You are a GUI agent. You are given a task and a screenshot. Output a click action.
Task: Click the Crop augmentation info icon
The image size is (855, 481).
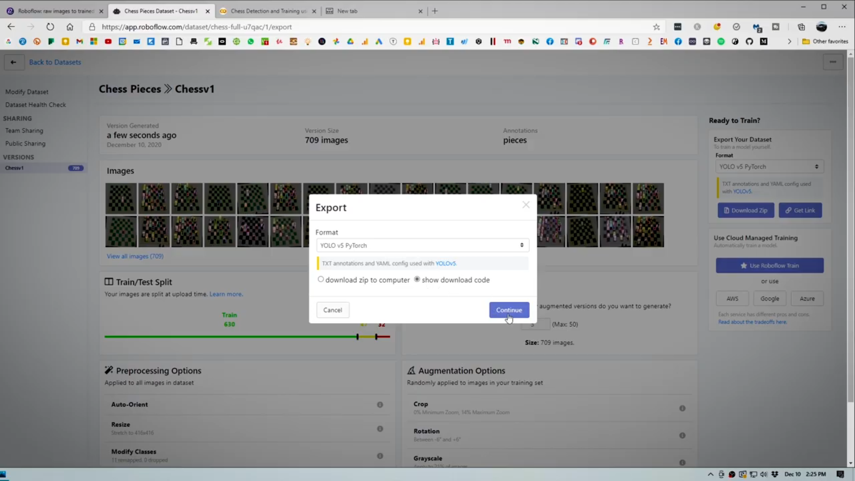click(x=682, y=408)
